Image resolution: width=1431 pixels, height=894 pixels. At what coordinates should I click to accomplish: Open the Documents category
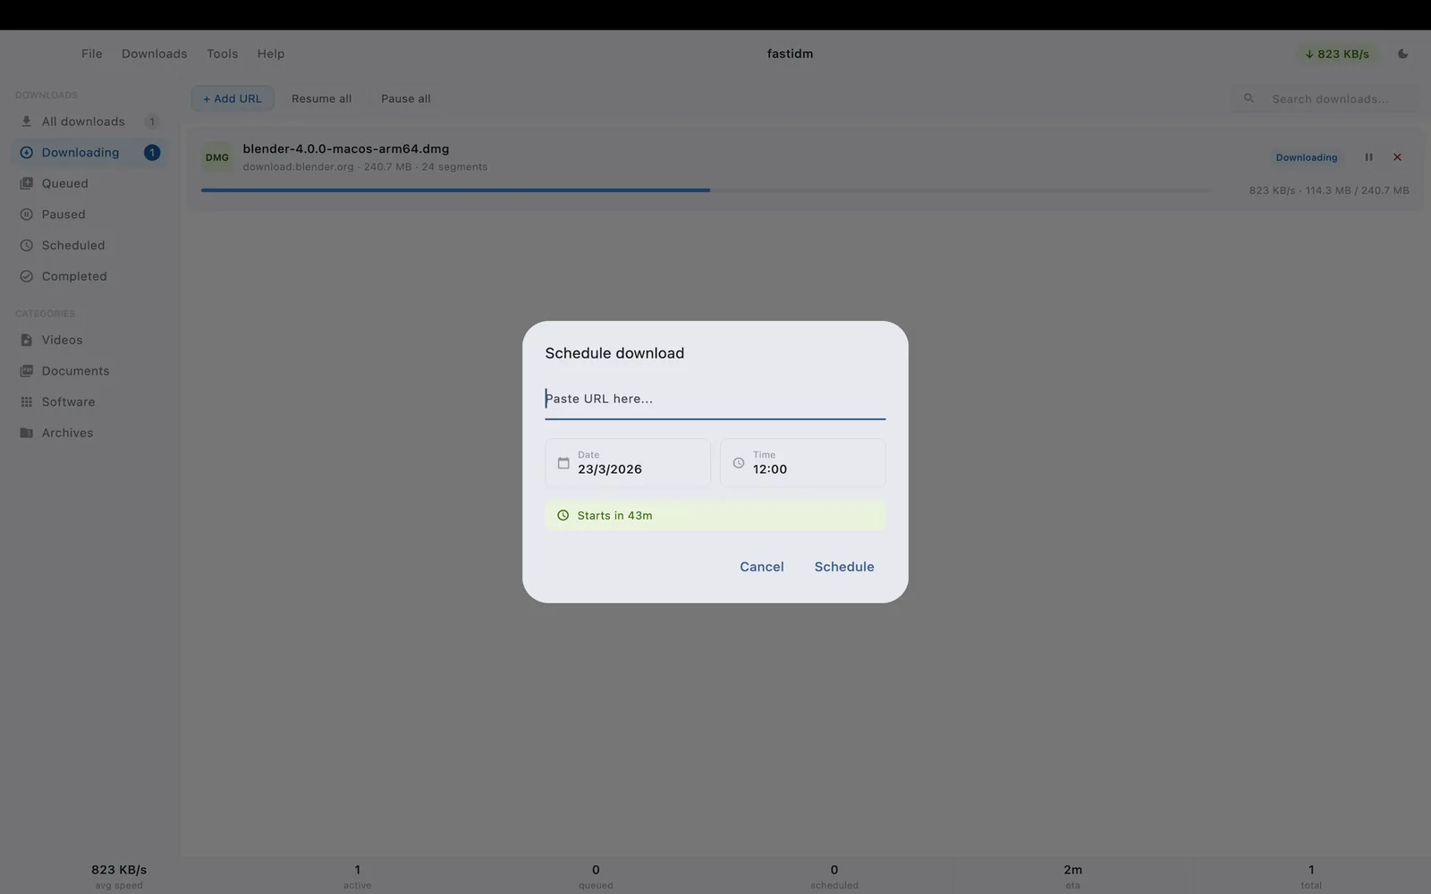(x=89, y=371)
